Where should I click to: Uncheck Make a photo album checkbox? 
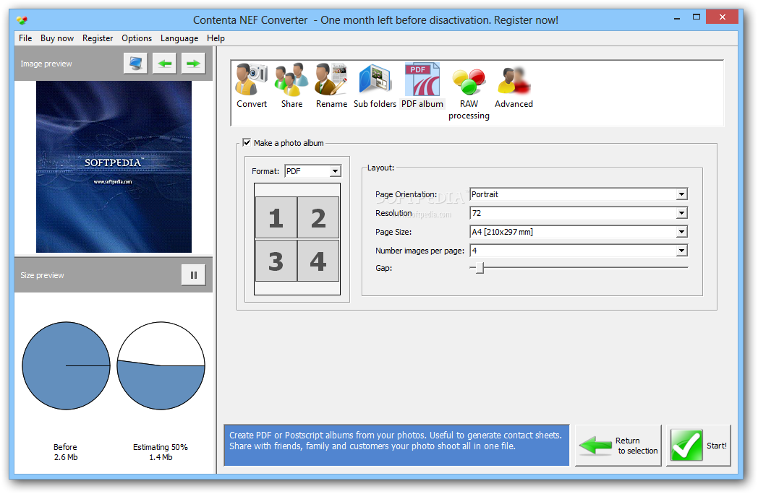(x=247, y=142)
